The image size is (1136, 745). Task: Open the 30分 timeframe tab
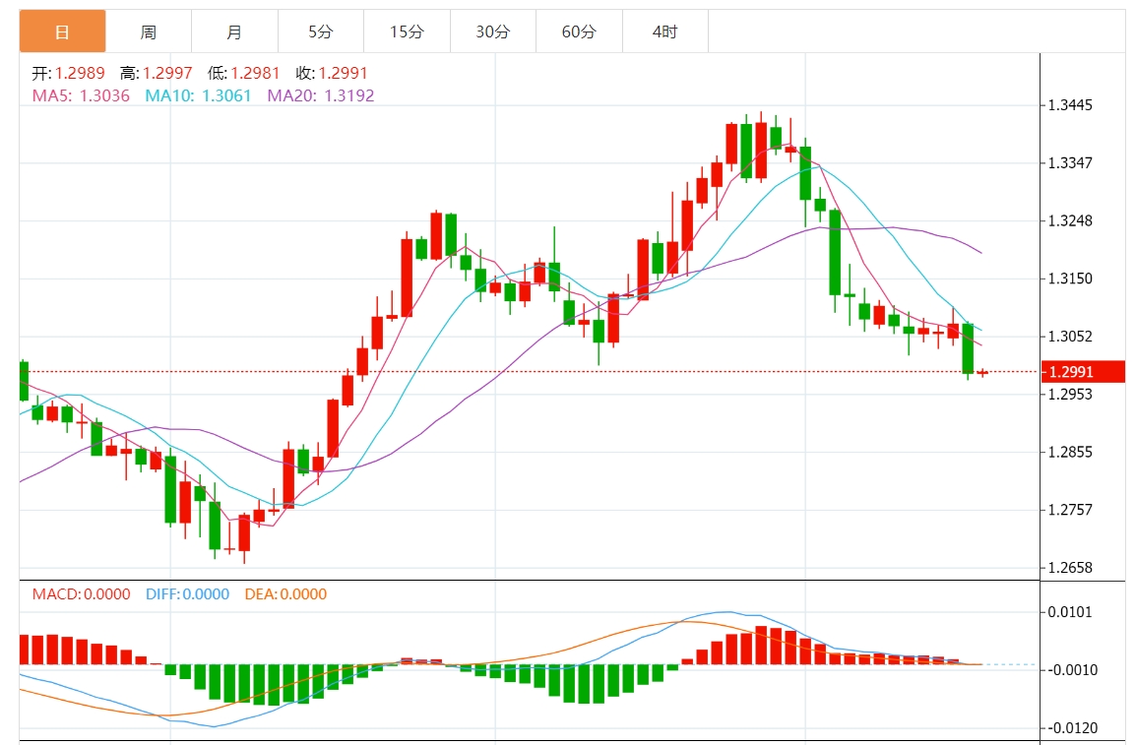[x=493, y=31]
